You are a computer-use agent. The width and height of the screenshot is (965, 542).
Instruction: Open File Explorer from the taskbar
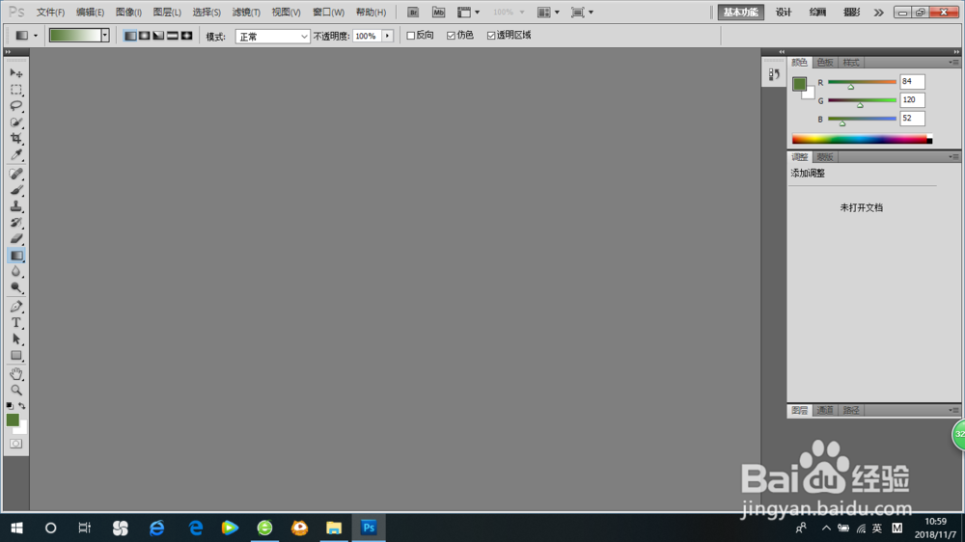[x=334, y=528]
